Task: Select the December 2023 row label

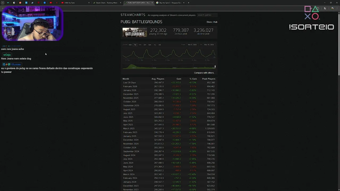Action: (x=131, y=186)
